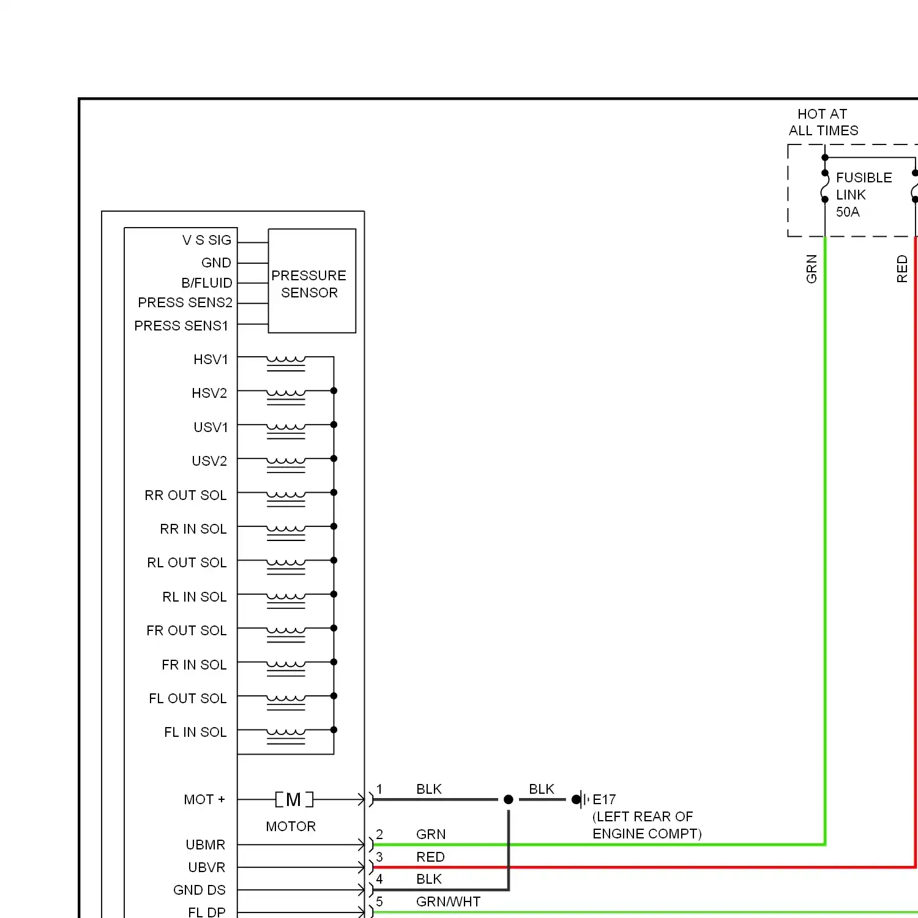Select the PRESS SENS1 label
This screenshot has width=918, height=918.
(x=181, y=326)
